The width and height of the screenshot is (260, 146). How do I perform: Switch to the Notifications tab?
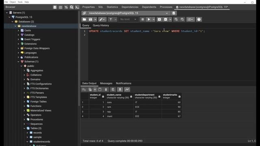[x=123, y=84]
